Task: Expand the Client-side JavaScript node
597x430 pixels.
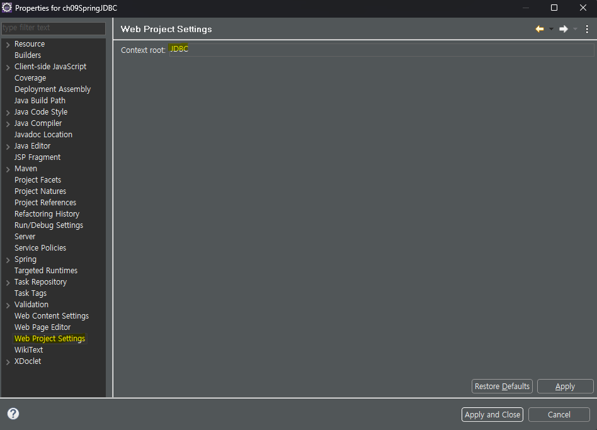Action: tap(8, 67)
